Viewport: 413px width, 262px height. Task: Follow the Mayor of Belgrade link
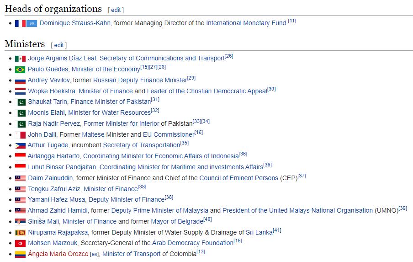click(x=177, y=221)
